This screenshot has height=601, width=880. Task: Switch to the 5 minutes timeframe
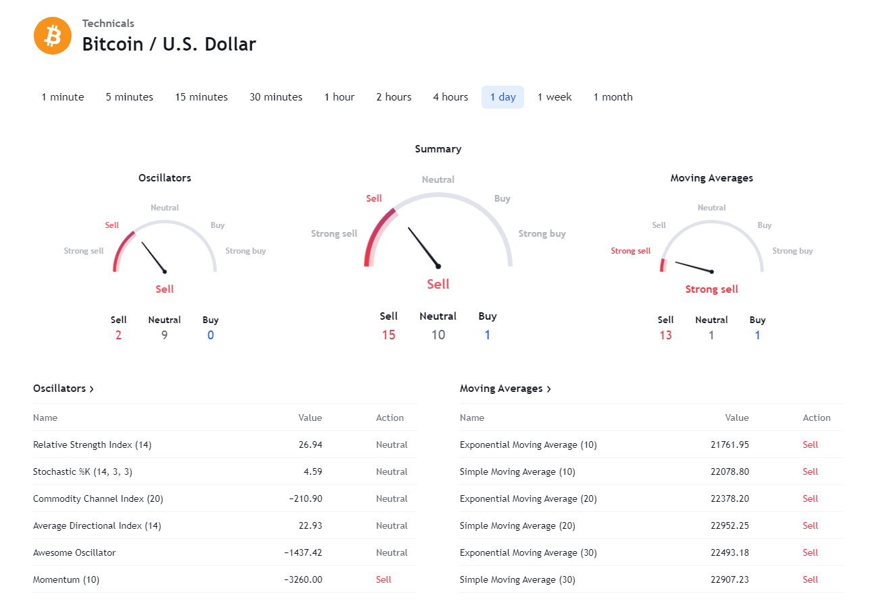point(129,96)
